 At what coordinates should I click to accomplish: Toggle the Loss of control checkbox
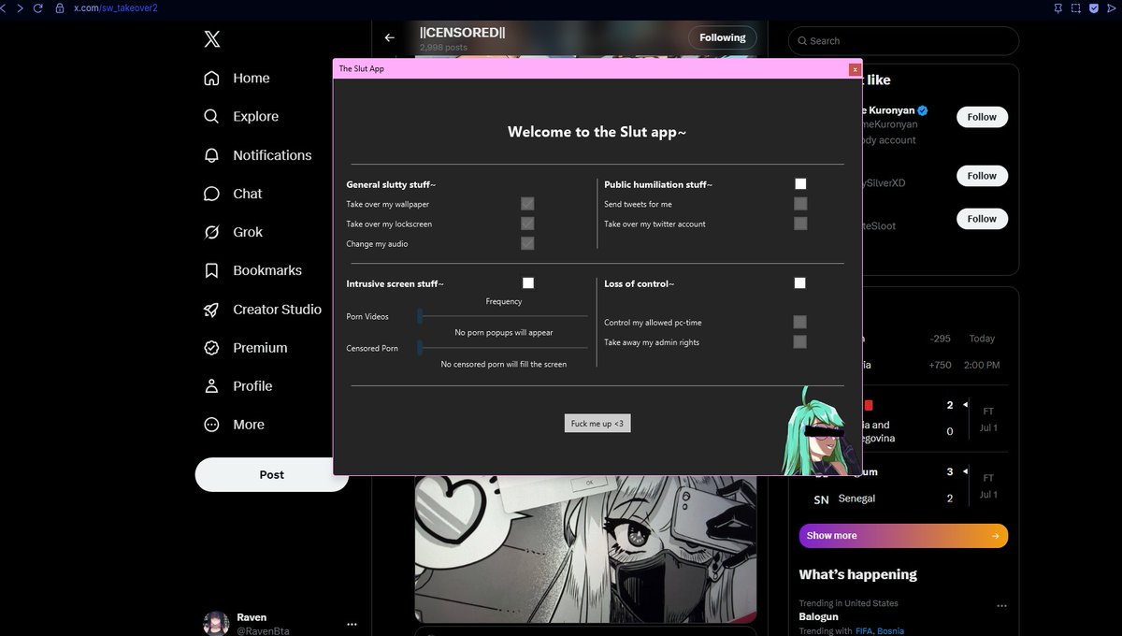click(x=799, y=282)
